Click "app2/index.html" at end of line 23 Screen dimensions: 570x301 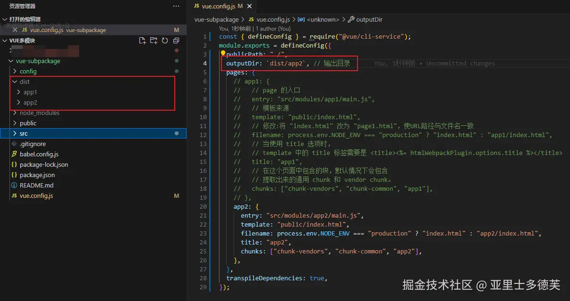coord(508,233)
